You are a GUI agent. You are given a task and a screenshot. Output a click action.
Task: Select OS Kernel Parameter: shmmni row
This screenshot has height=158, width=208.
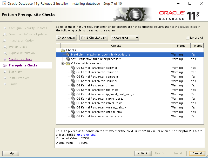(x=130, y=85)
